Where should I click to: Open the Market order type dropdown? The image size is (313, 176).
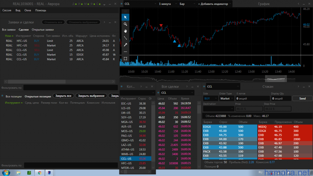pyautogui.click(x=227, y=98)
